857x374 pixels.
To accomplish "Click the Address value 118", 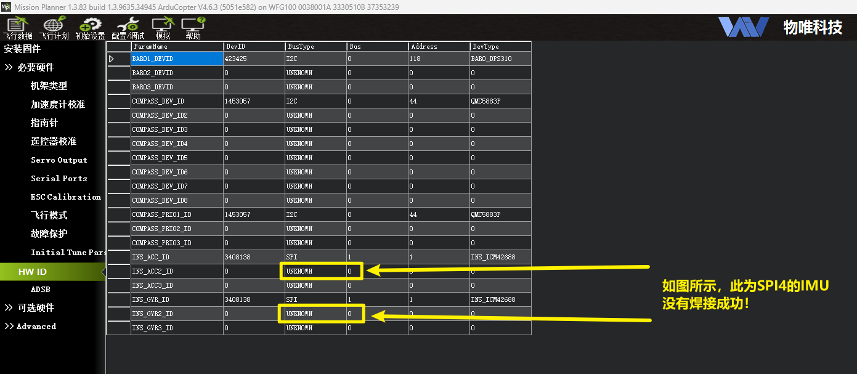I will [x=439, y=59].
